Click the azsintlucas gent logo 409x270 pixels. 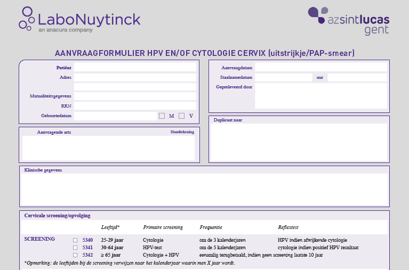click(x=349, y=21)
